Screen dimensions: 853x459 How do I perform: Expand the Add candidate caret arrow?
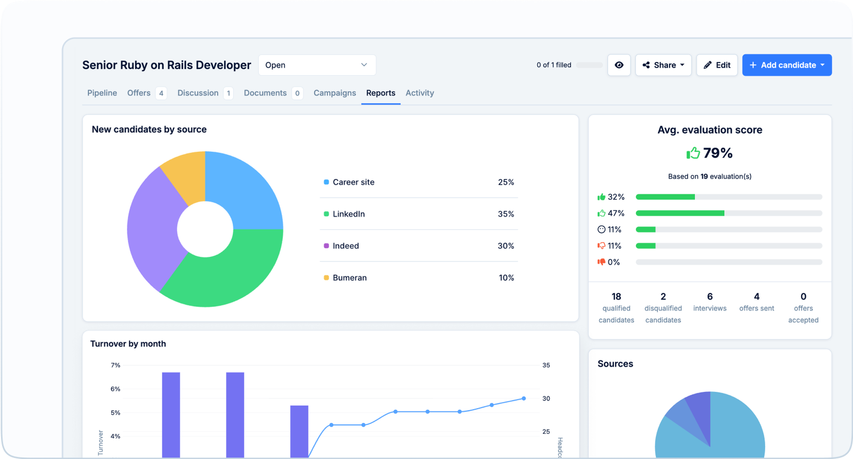[822, 65]
